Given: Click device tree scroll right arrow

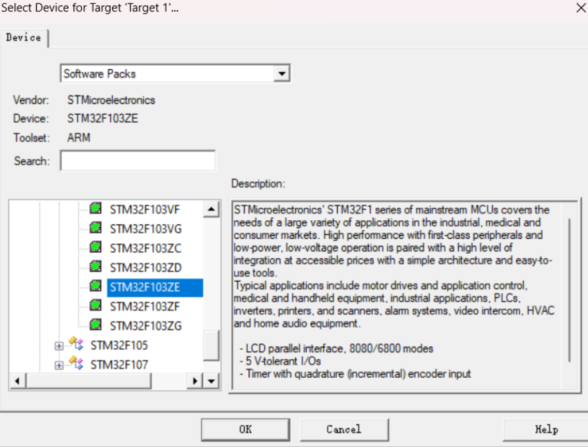Looking at the screenshot, I should click(x=194, y=381).
